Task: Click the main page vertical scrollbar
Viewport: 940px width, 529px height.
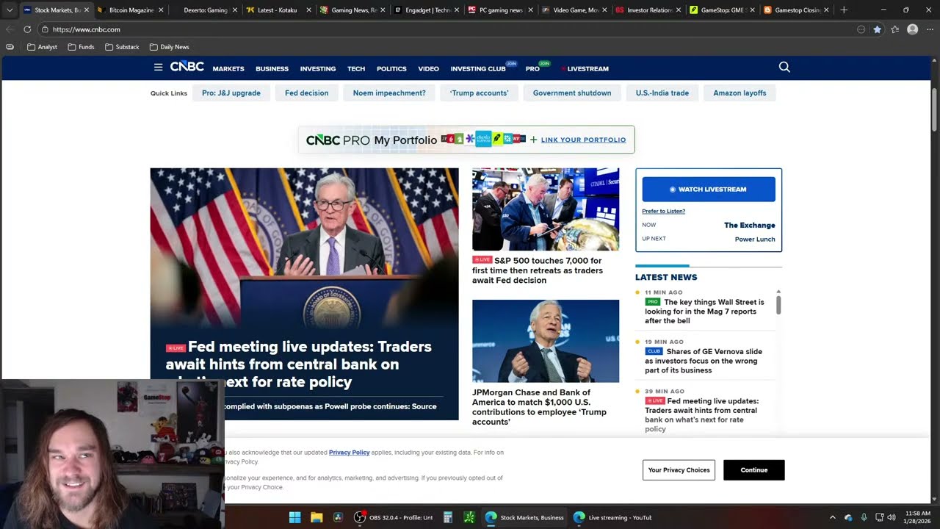Action: (x=934, y=110)
